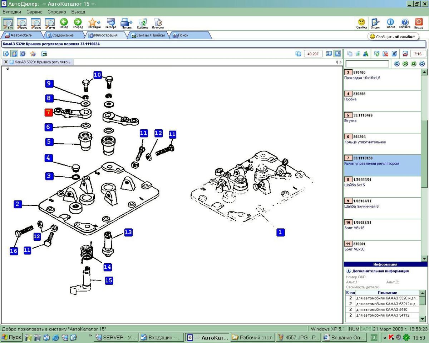Click the copy pages icon beside 49:297
Image resolution: width=429 pixels, height=343 pixels.
[x=299, y=54]
